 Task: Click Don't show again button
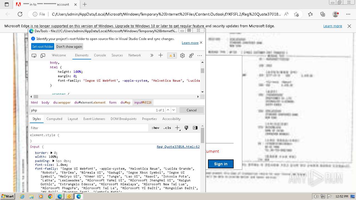69,47
